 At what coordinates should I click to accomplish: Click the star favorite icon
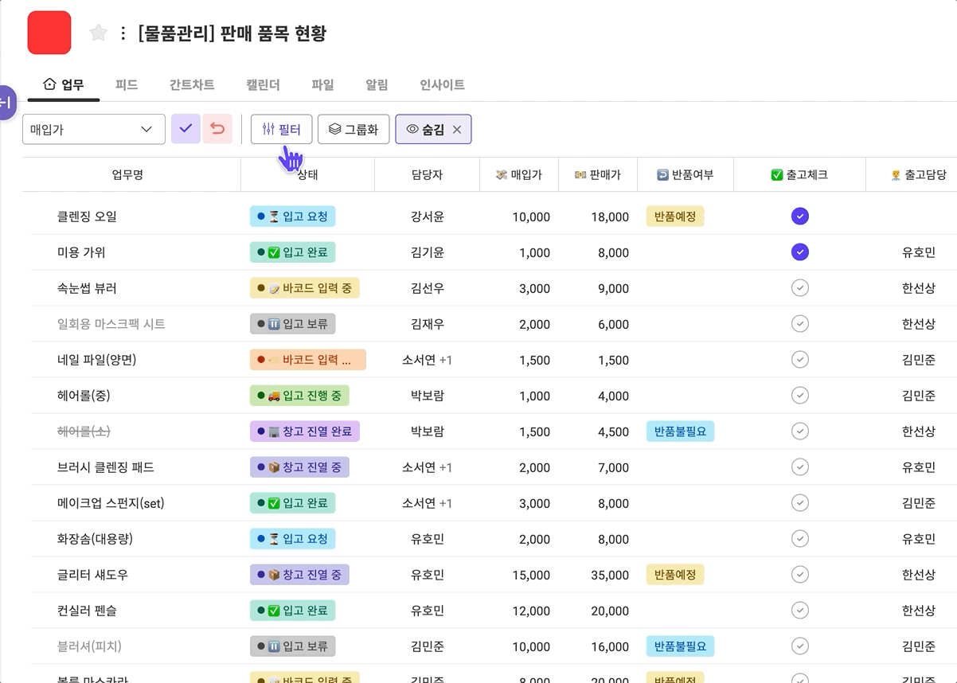tap(98, 33)
